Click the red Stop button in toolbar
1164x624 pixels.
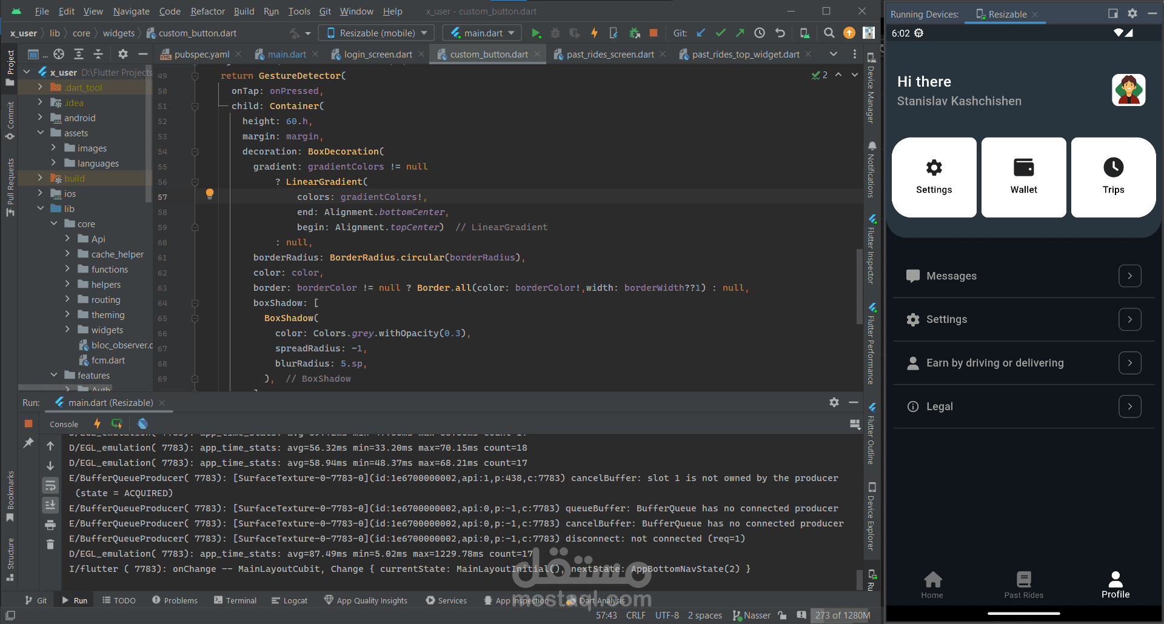pos(654,33)
